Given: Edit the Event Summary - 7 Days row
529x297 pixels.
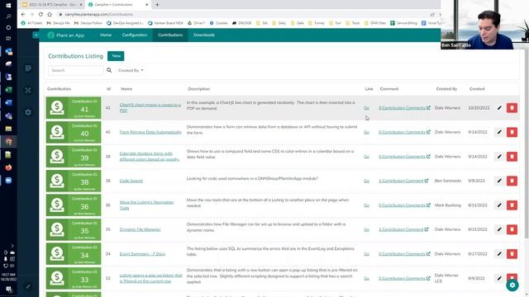Looking at the screenshot, I should tap(499, 254).
